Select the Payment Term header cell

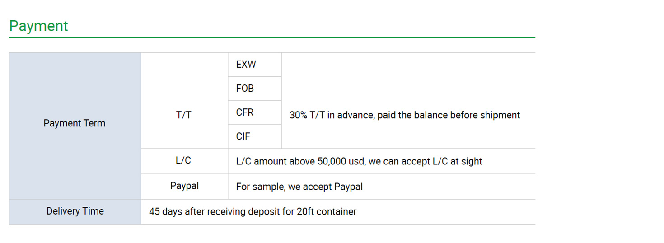click(x=75, y=123)
